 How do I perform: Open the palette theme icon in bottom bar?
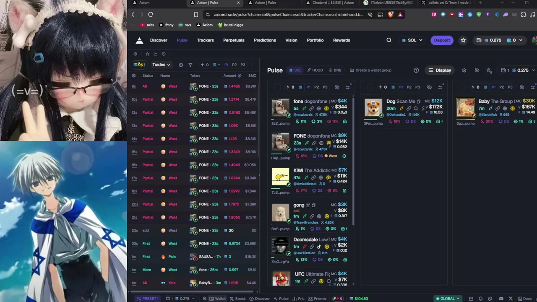pos(490,299)
